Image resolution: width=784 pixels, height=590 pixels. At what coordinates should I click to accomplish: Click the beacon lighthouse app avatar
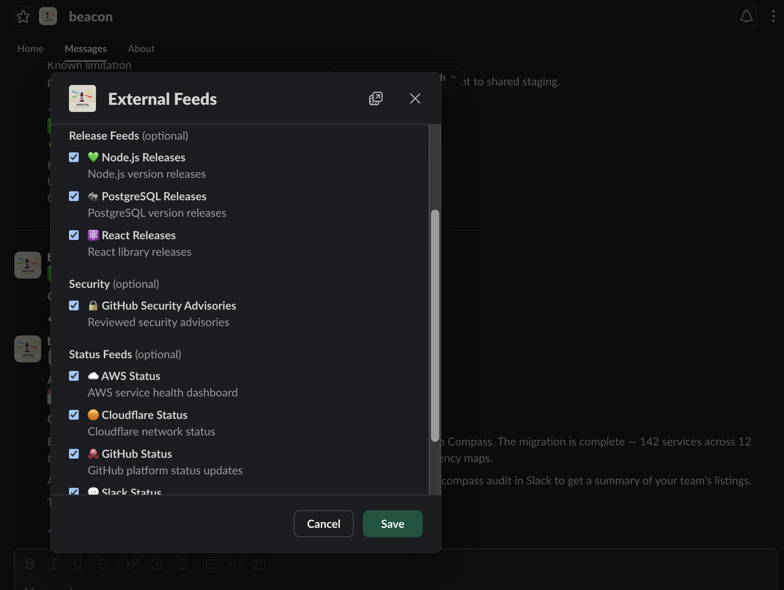(48, 16)
